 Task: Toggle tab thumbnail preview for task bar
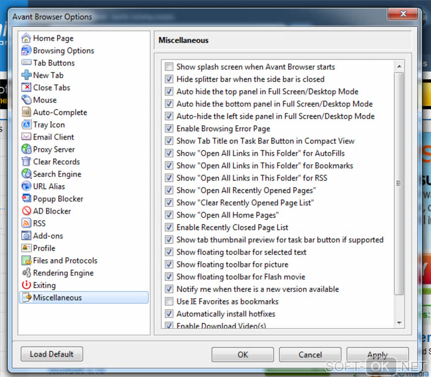click(169, 239)
